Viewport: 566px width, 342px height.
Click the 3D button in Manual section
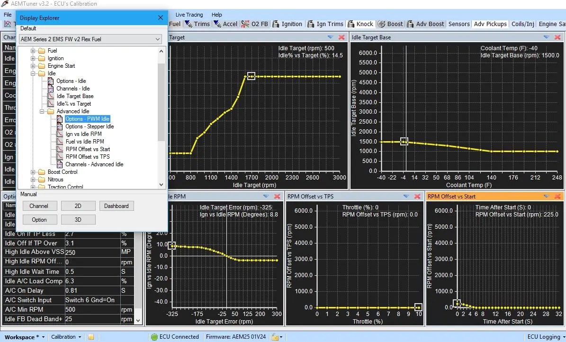pos(78,219)
